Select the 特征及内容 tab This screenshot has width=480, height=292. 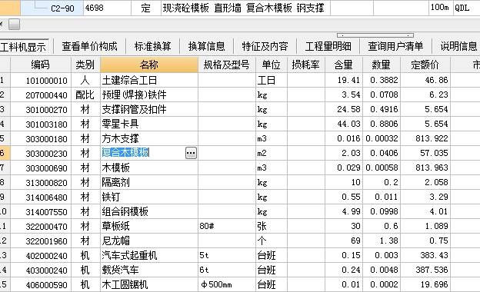(265, 46)
